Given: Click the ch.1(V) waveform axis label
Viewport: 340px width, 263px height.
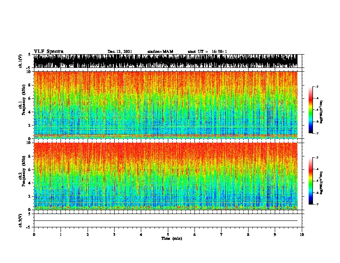Looking at the screenshot, I should (x=21, y=61).
